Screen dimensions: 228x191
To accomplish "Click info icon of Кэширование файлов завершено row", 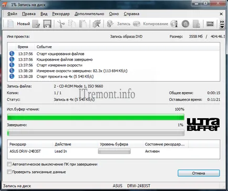I will click(x=12, y=59).
